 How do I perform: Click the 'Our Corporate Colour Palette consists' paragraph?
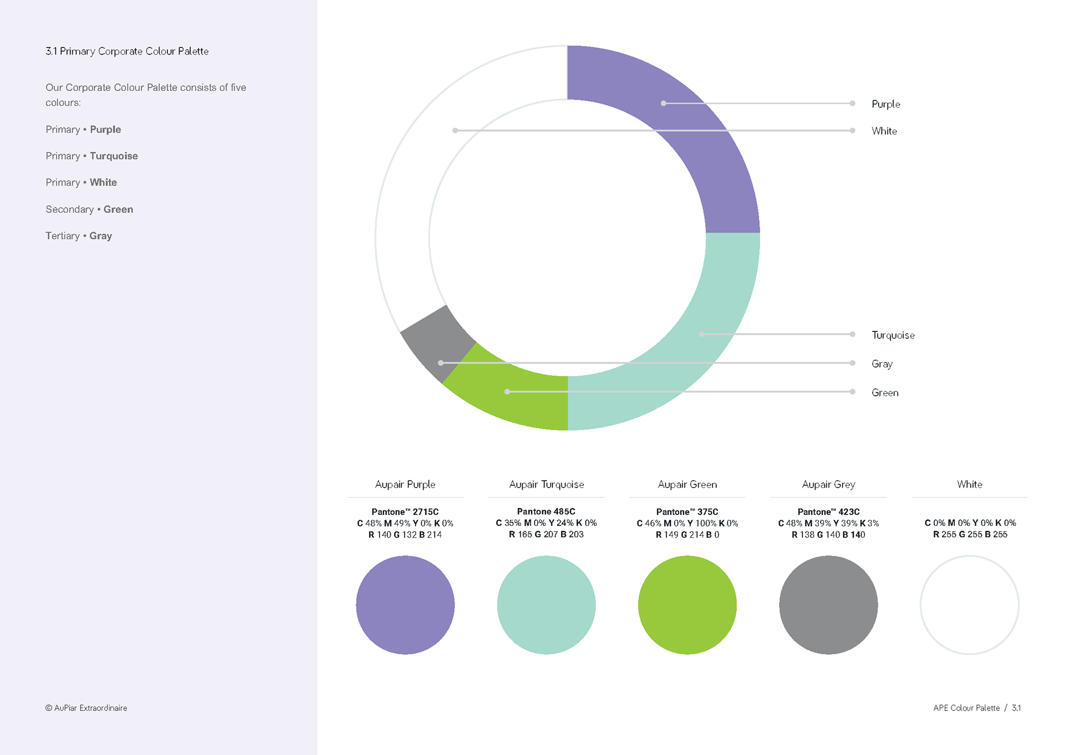click(146, 95)
